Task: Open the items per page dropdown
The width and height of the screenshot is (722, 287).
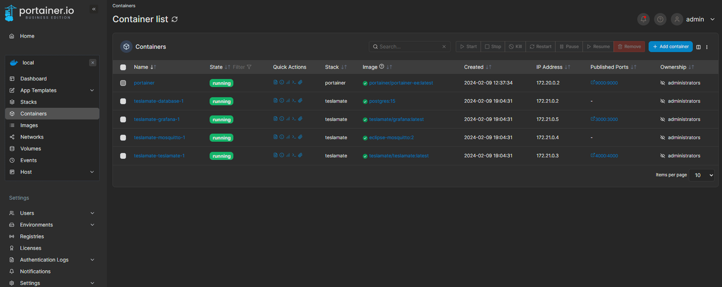Action: pos(702,175)
